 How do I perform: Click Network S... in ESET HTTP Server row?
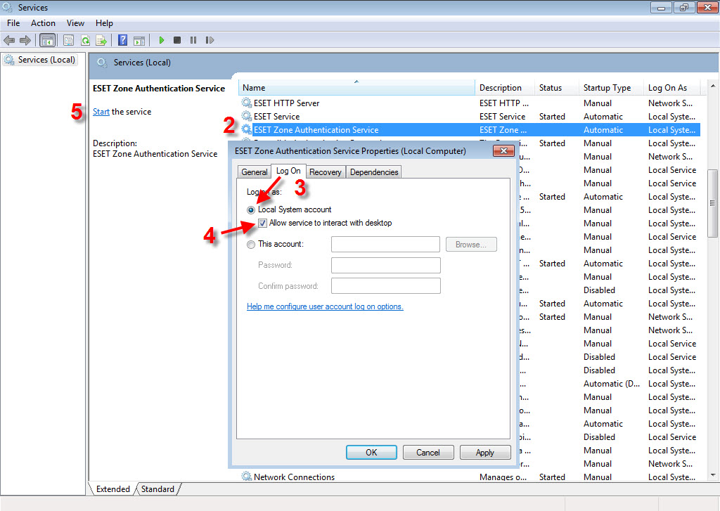click(670, 103)
